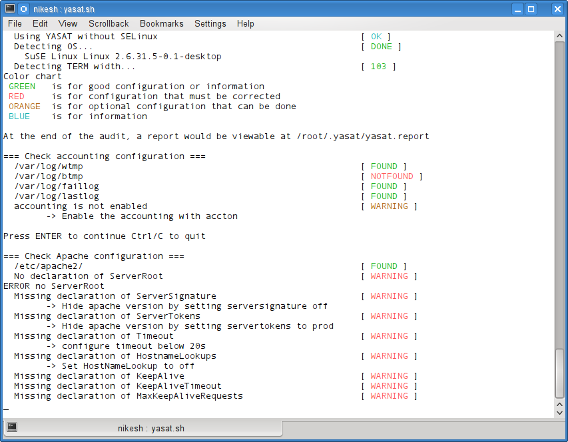This screenshot has width=568, height=442.
Task: Click the text '/var/log/btmp'
Action: (x=49, y=176)
